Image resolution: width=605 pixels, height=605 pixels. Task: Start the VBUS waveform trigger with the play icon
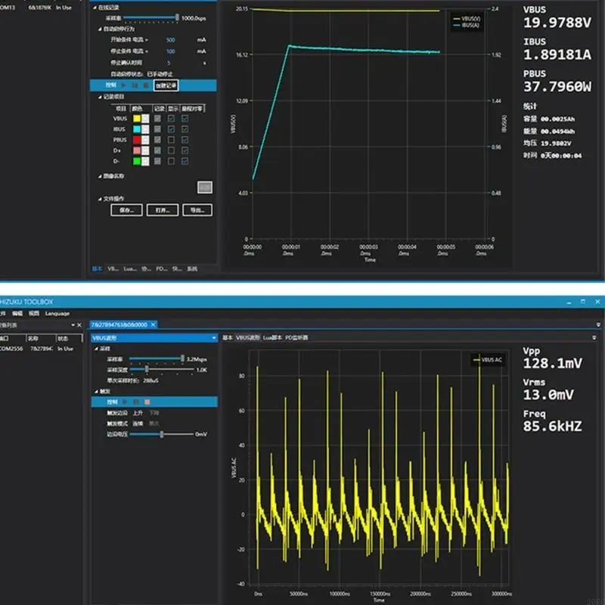tap(124, 402)
